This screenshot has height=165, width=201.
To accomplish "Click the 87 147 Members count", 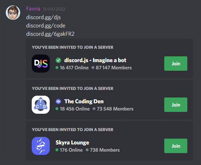I will pos(113,68).
